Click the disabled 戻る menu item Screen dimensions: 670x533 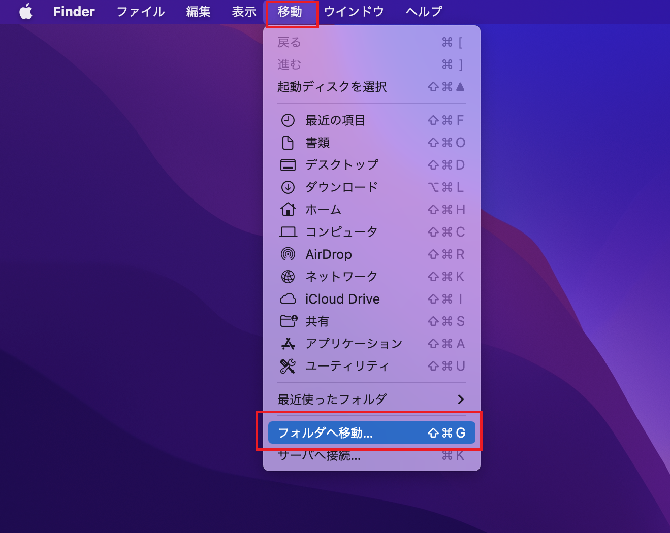(x=372, y=42)
